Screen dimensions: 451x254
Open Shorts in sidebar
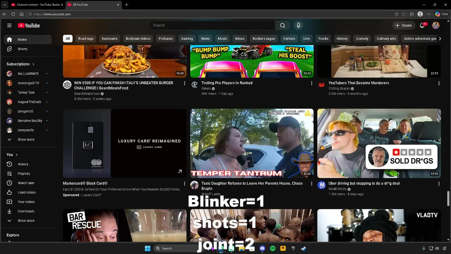(x=28, y=49)
